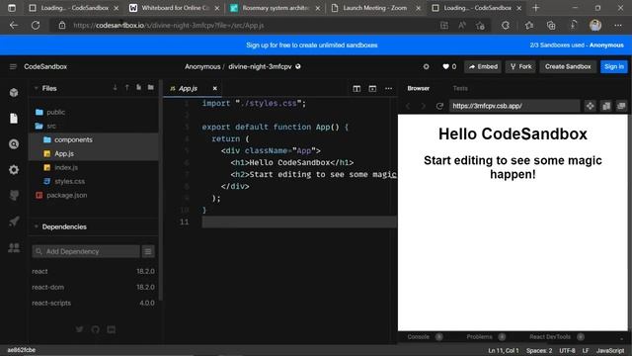
Task: Click the sign up for free banner link
Action: tap(312, 45)
